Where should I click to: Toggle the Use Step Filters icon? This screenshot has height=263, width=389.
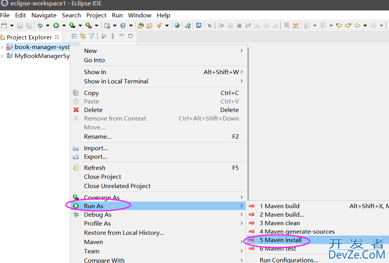pyautogui.click(x=296, y=25)
